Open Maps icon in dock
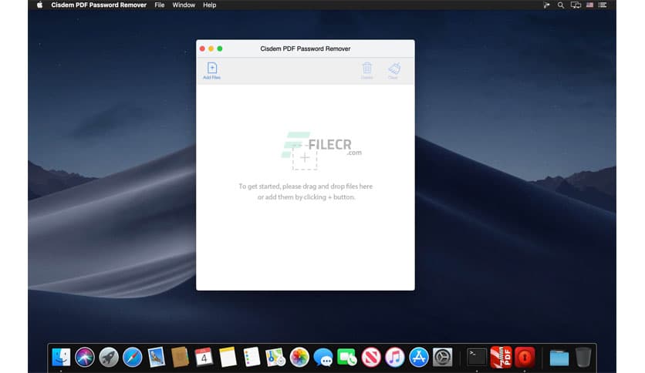Image resolution: width=645 pixels, height=373 pixels. [x=275, y=357]
